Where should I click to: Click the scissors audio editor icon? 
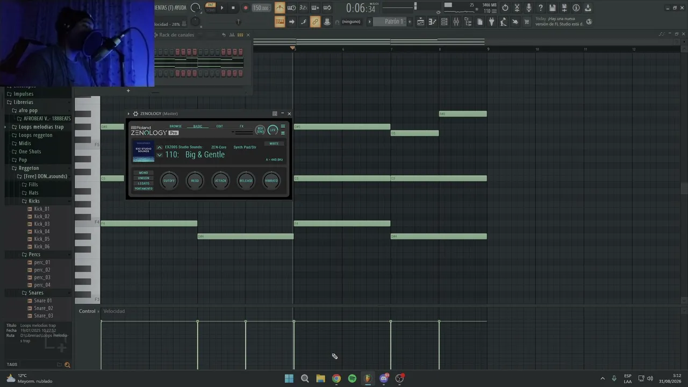517,8
